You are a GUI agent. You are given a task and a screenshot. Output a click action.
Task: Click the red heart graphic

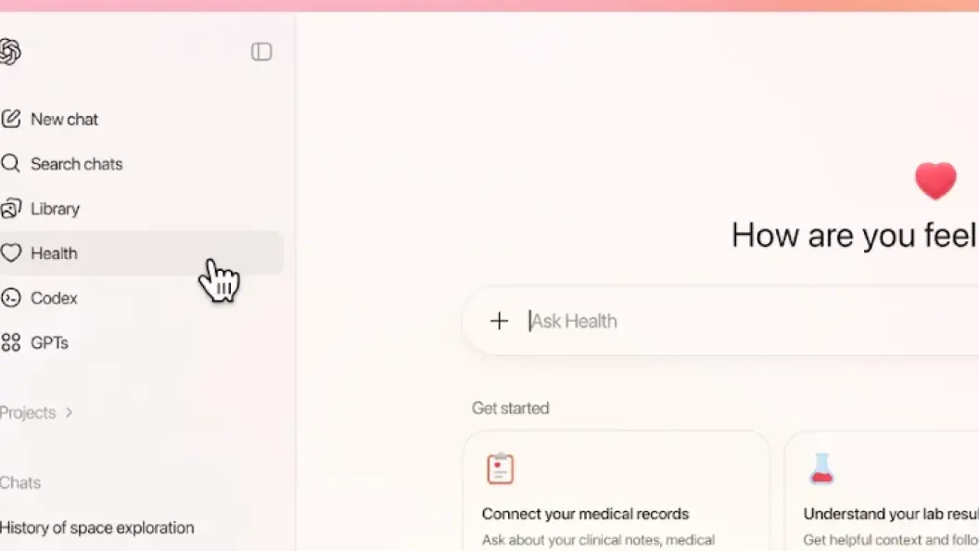[x=935, y=181]
